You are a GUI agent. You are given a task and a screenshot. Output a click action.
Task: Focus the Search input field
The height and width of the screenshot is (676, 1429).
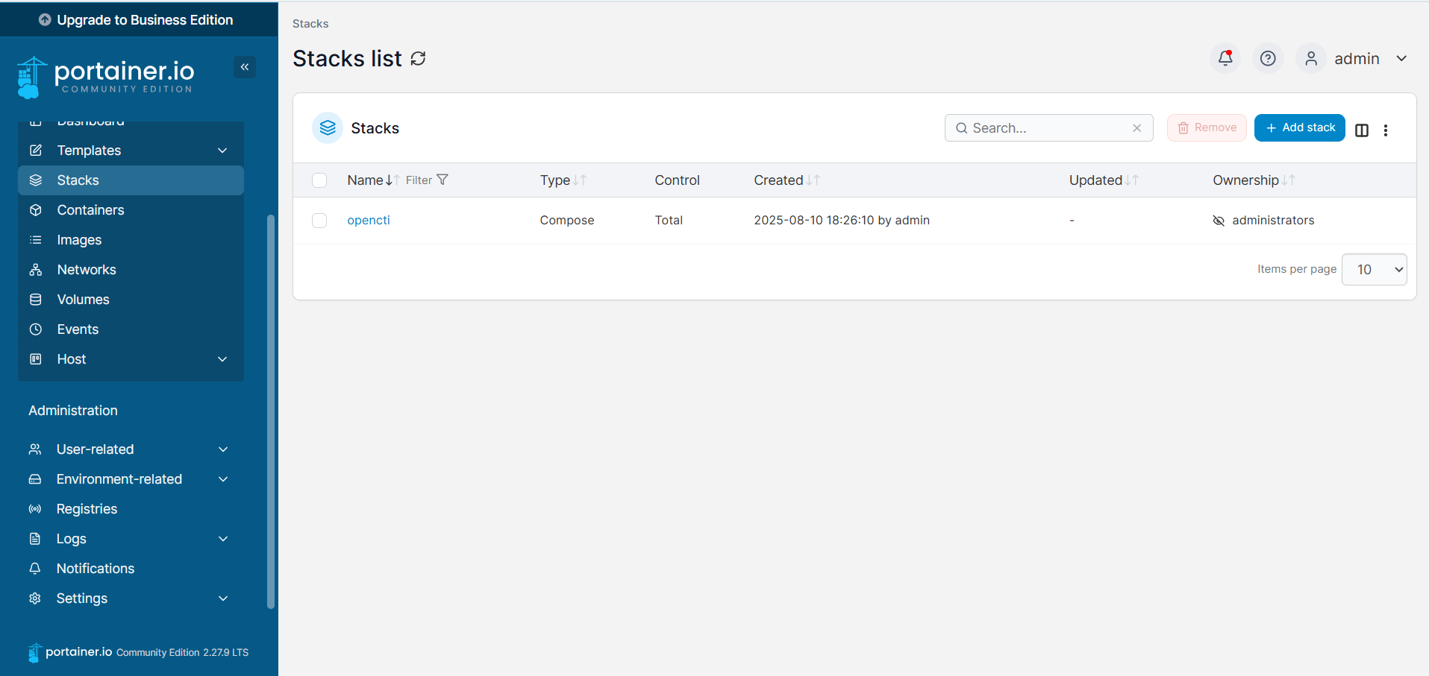1048,128
